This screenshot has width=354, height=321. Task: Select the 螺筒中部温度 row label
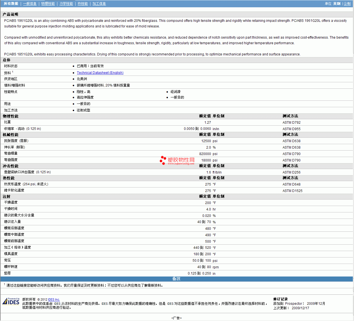tap(14, 235)
